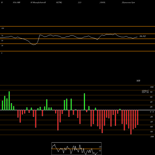Click the 30 level label on RSI axis

tap(2, 46)
